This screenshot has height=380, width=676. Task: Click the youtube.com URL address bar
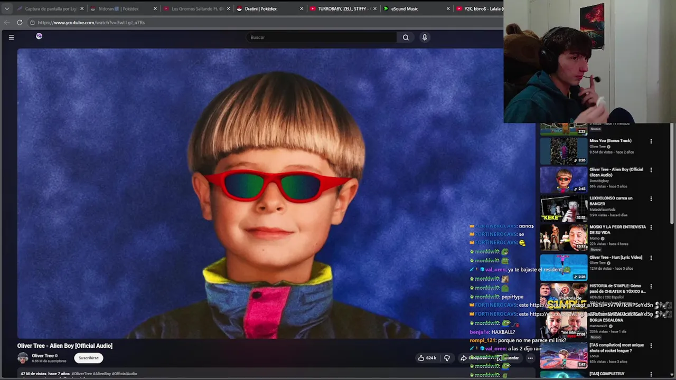point(264,23)
